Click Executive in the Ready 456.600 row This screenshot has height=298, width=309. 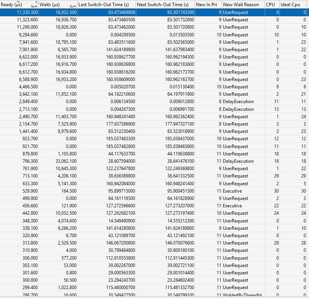233,206
